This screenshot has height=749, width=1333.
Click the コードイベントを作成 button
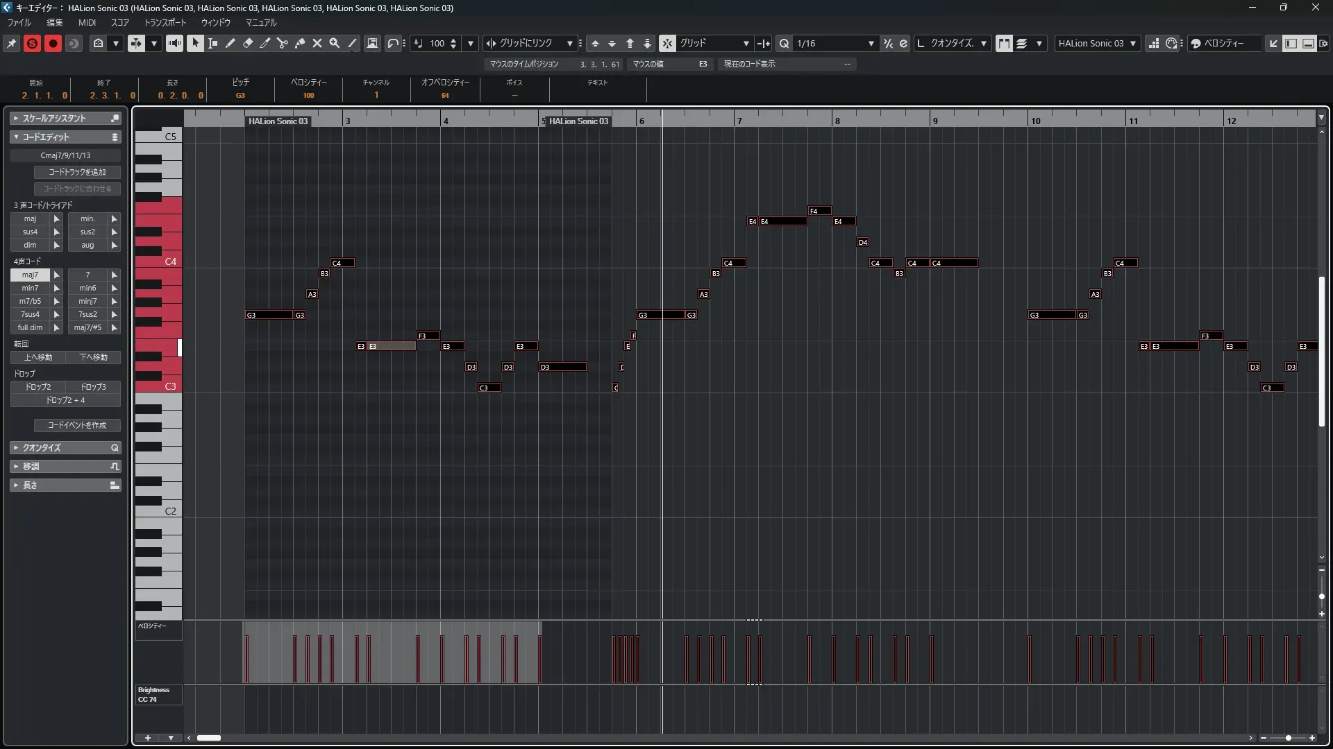[x=77, y=425]
